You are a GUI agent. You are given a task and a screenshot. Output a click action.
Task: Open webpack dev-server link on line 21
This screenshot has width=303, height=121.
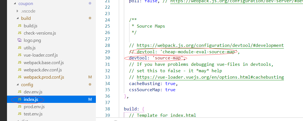click(236, 2)
